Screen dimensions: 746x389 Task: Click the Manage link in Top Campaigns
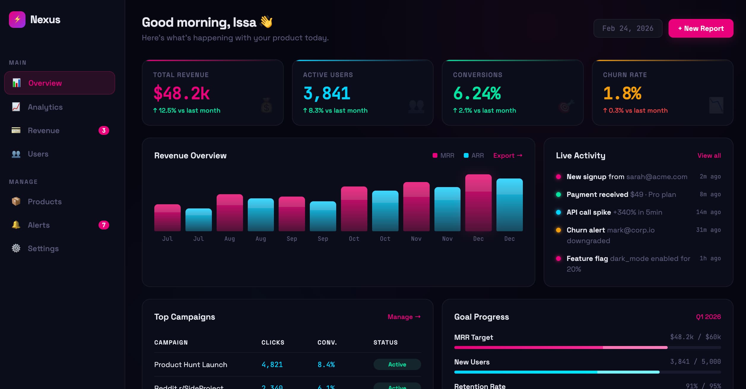pyautogui.click(x=404, y=317)
